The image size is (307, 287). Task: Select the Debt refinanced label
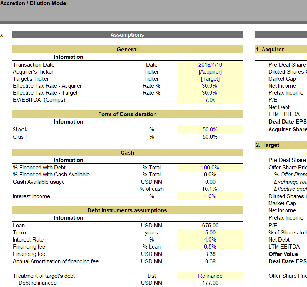(x=37, y=283)
